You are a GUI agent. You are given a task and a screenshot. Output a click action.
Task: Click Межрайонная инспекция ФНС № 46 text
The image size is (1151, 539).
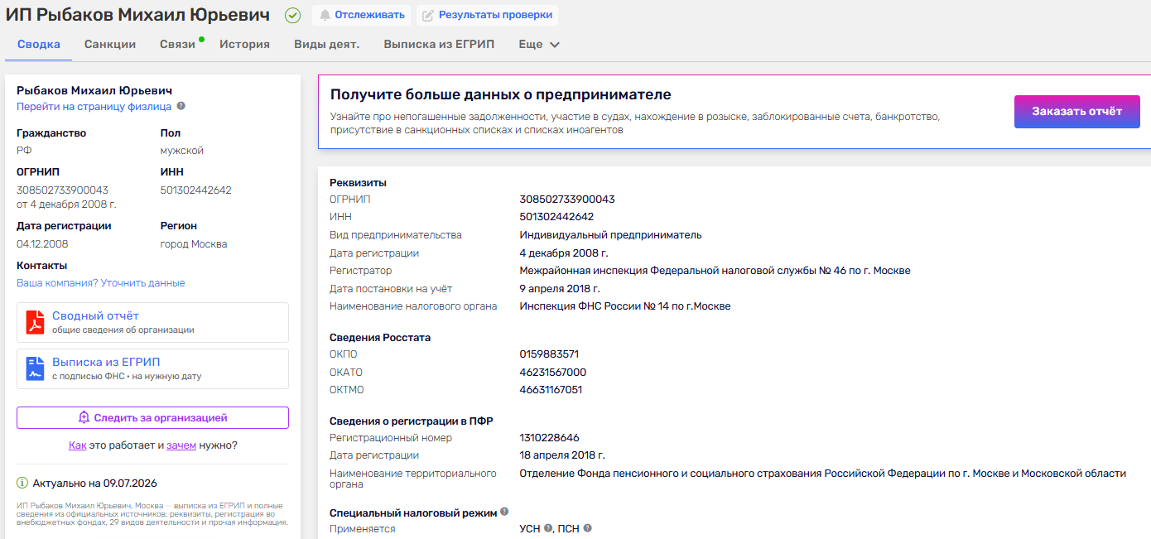pyautogui.click(x=715, y=271)
